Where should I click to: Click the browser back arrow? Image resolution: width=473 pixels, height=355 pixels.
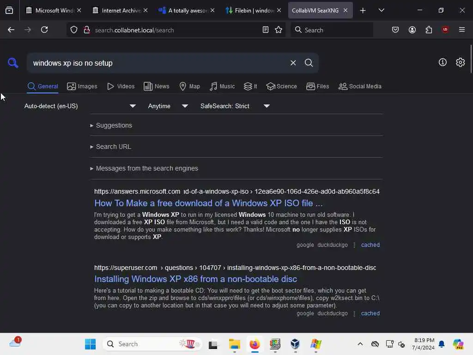pyautogui.click(x=11, y=30)
